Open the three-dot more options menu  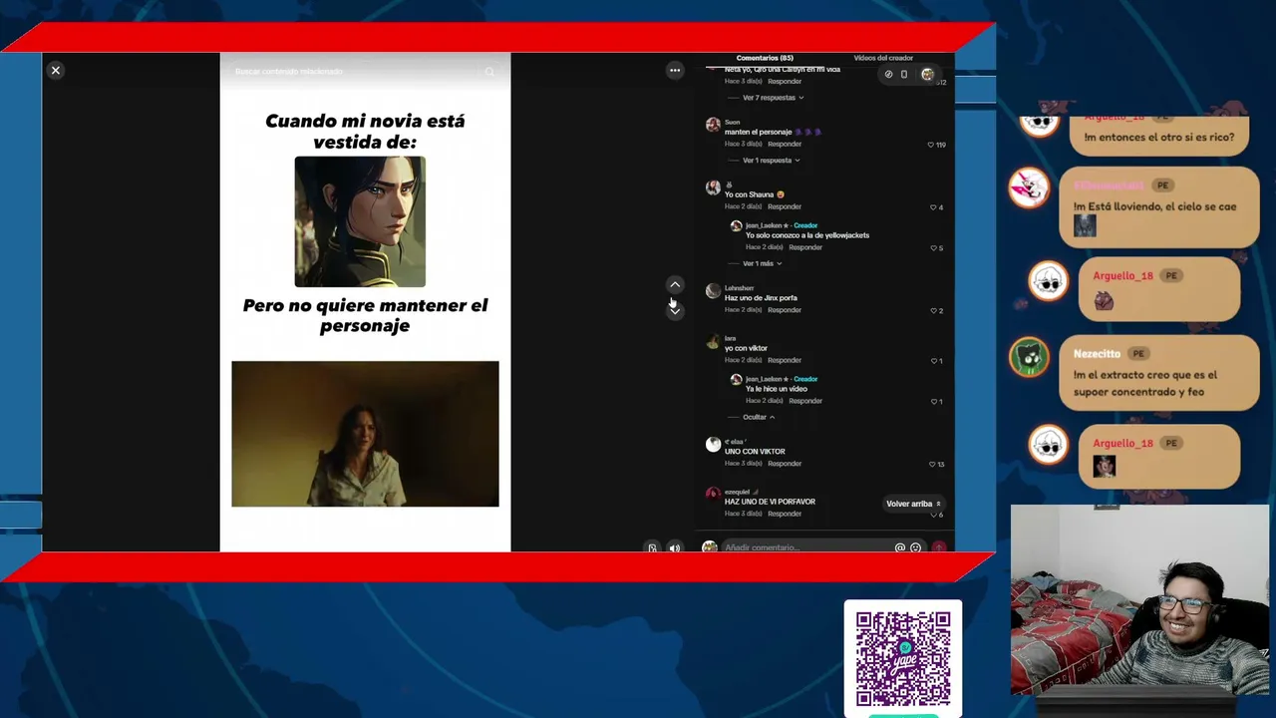(x=675, y=70)
